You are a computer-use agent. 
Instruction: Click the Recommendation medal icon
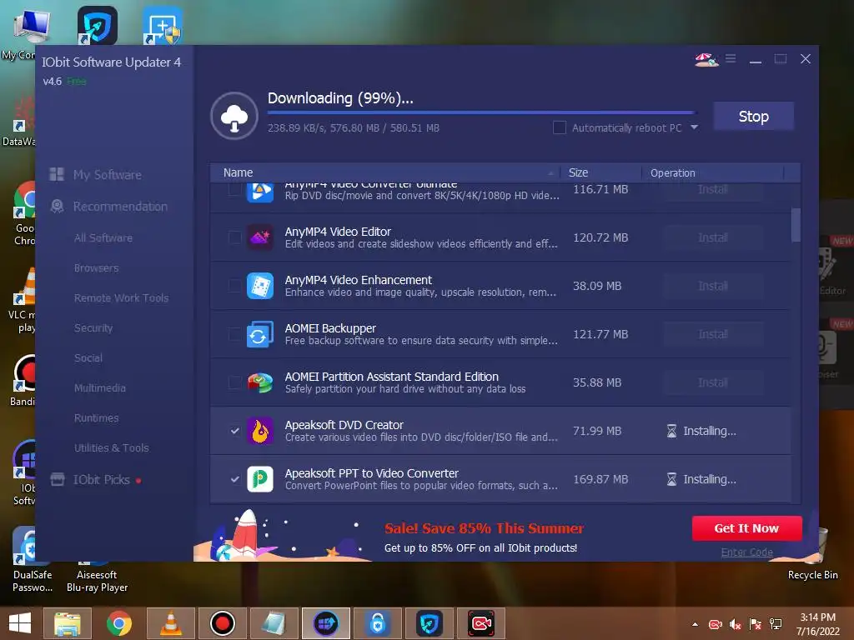[57, 206]
